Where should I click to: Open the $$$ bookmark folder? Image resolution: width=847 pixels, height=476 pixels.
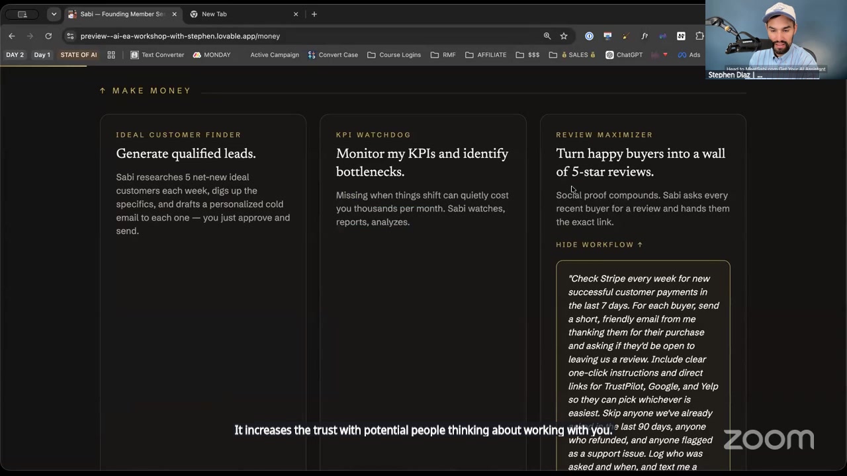pyautogui.click(x=527, y=55)
